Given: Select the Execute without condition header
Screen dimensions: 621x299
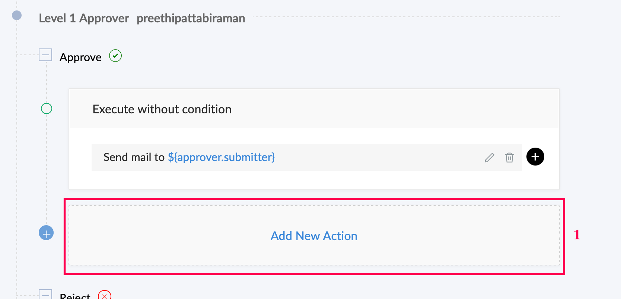Looking at the screenshot, I should (x=162, y=109).
